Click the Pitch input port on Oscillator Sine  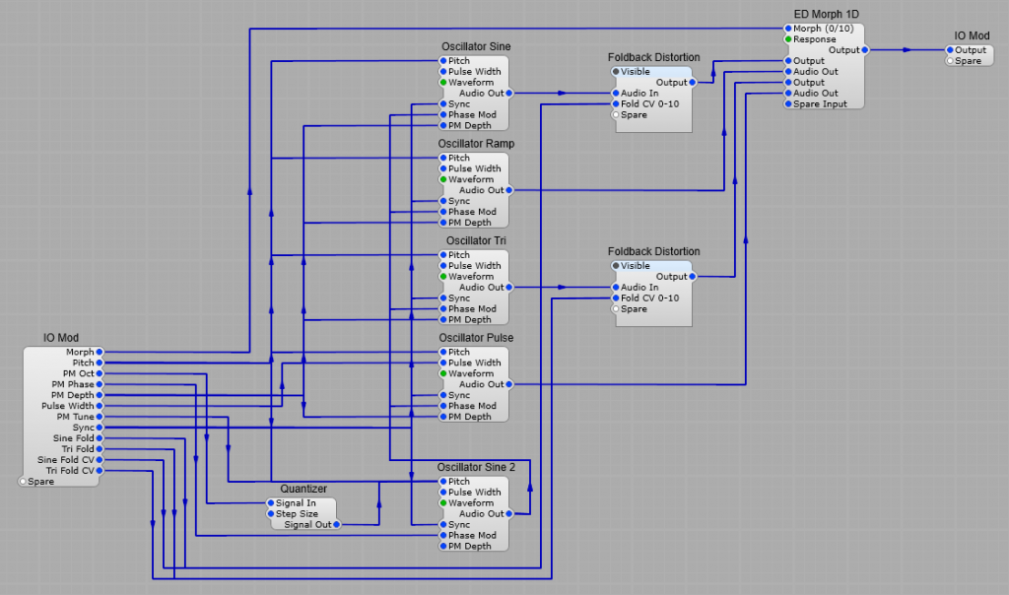tap(443, 60)
